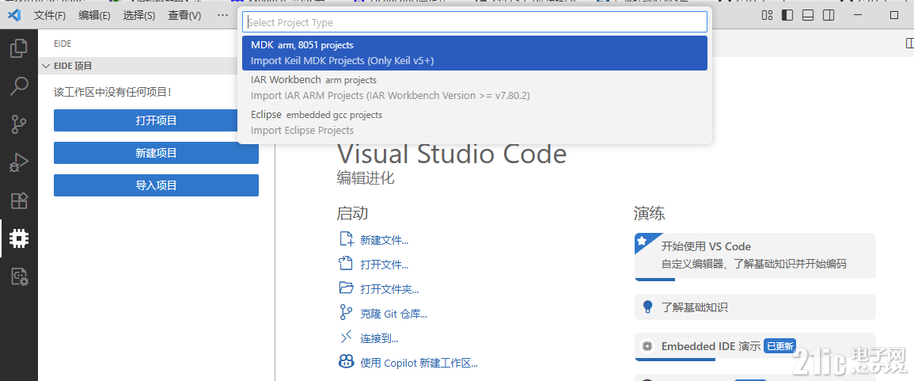914x381 pixels.
Task: Click the customize layout icon
Action: [x=767, y=15]
